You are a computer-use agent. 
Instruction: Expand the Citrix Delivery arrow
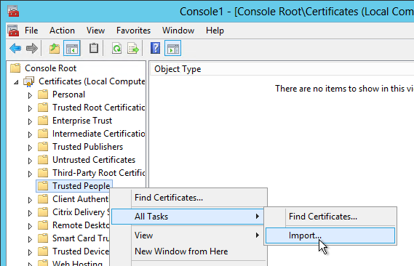coord(30,213)
